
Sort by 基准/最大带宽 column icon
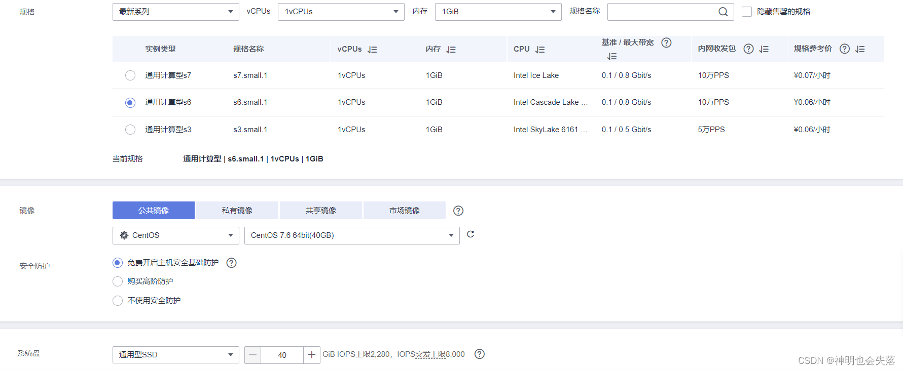(x=612, y=56)
